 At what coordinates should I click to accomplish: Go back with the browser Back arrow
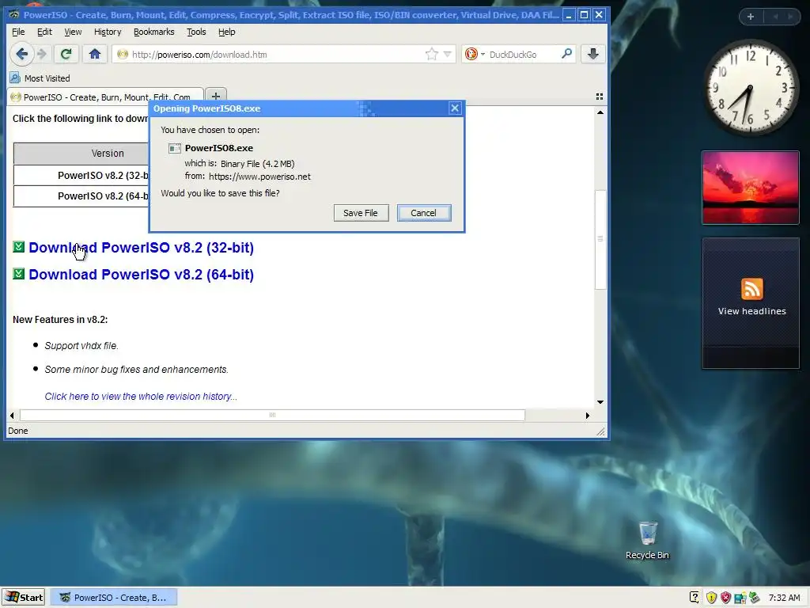pos(21,54)
